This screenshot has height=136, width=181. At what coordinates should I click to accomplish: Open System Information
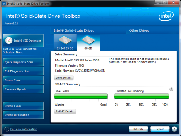tap(24, 115)
